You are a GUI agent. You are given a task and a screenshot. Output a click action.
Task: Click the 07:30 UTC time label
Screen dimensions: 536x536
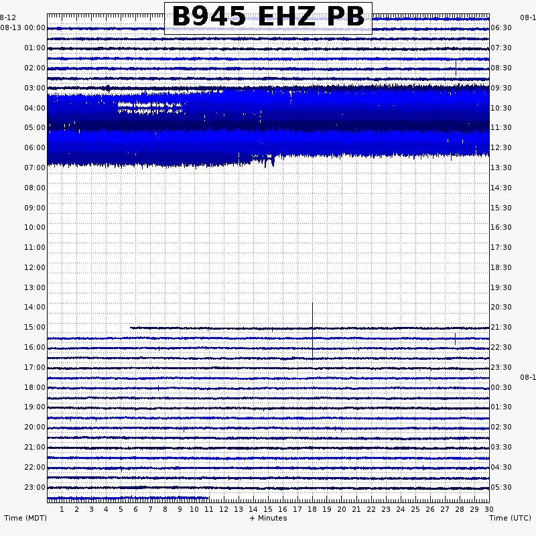coord(501,48)
